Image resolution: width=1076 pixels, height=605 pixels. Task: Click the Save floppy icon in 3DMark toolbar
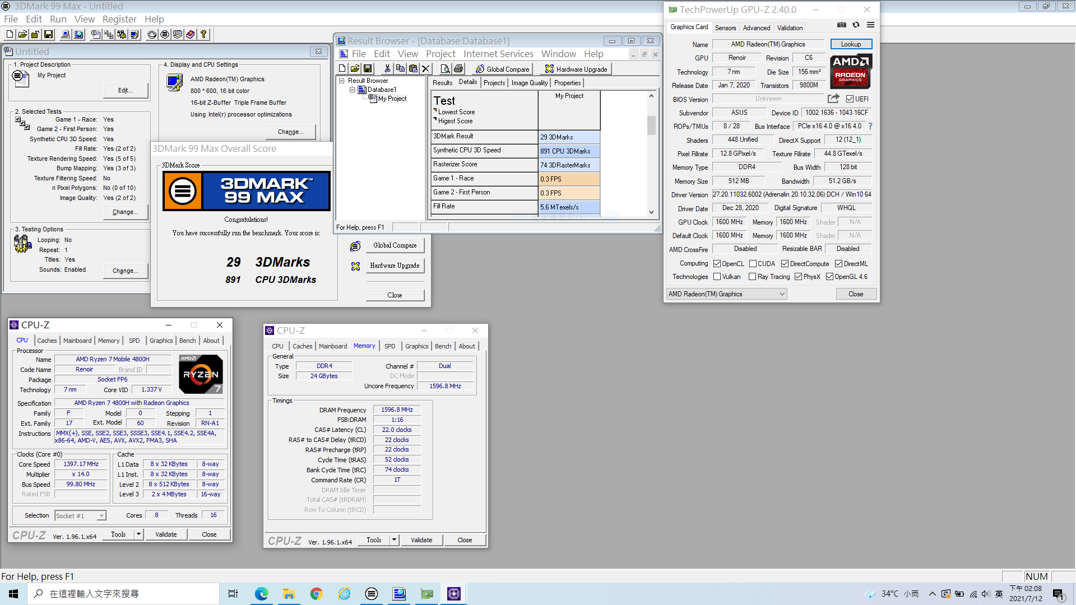tap(49, 34)
